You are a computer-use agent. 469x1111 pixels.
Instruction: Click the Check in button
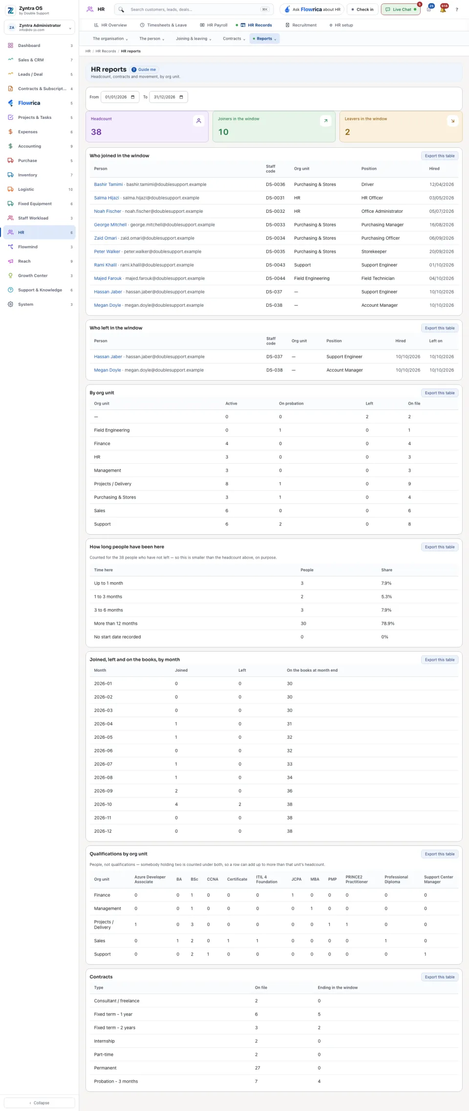click(x=362, y=9)
